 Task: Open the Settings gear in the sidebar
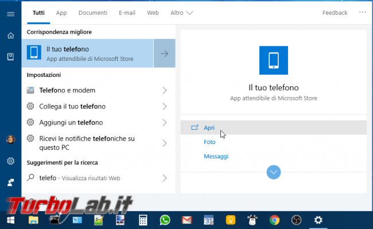click(10, 161)
